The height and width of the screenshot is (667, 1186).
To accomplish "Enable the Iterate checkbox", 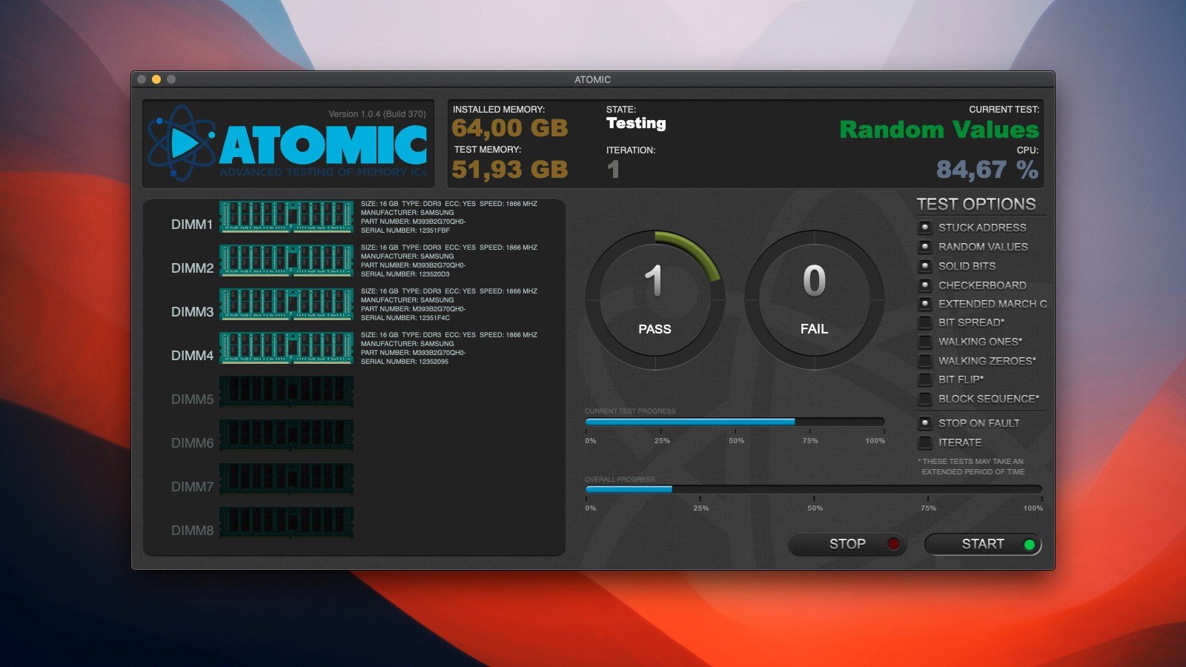I will [x=925, y=442].
